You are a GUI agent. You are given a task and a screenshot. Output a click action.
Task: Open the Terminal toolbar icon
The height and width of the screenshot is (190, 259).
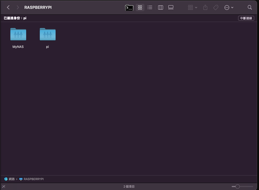click(129, 7)
